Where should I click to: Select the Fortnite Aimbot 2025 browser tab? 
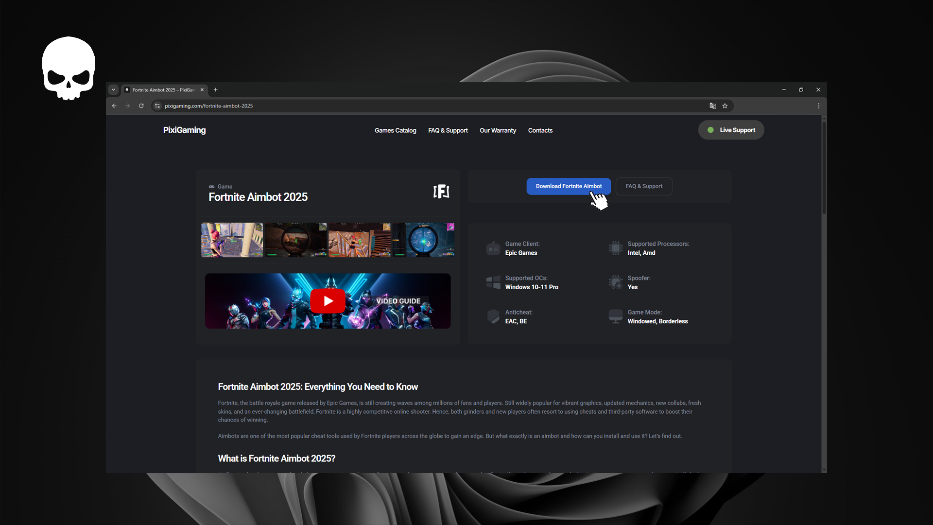coord(164,90)
